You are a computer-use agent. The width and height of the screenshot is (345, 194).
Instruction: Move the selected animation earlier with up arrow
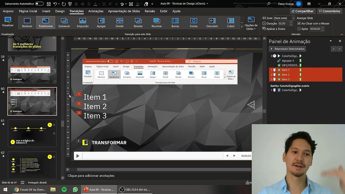333,49
